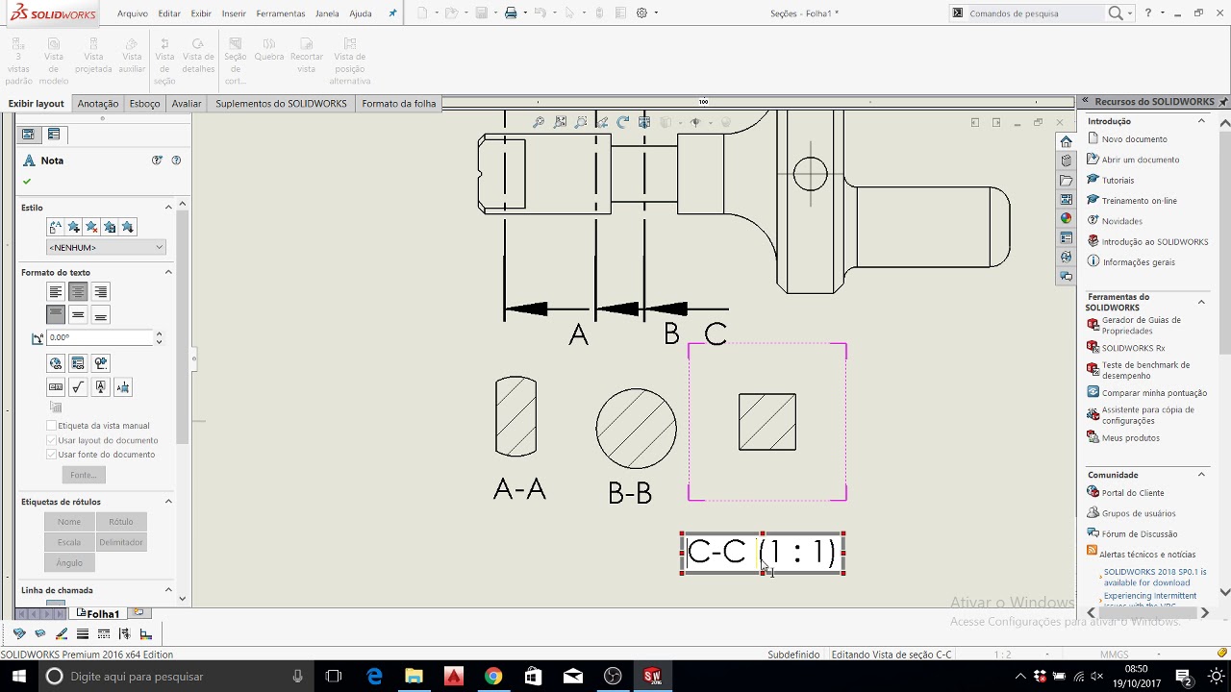
Task: Collapse the Ferramentas do SOLIDWORKS section
Action: [x=1201, y=302]
